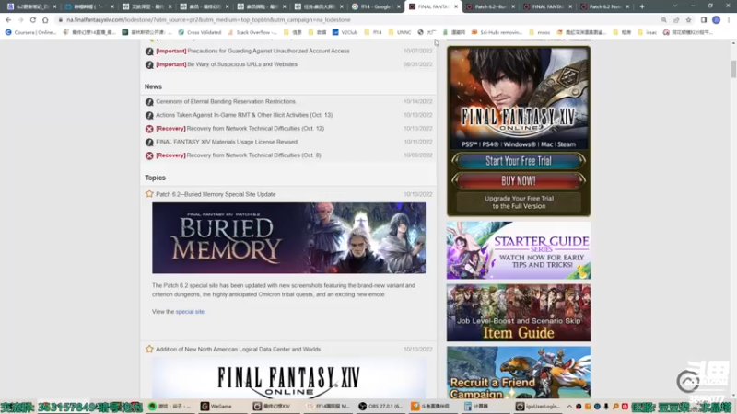Open Precautions for Guarding Against Unauthorized Account Access
The width and height of the screenshot is (737, 414).
[x=268, y=51]
